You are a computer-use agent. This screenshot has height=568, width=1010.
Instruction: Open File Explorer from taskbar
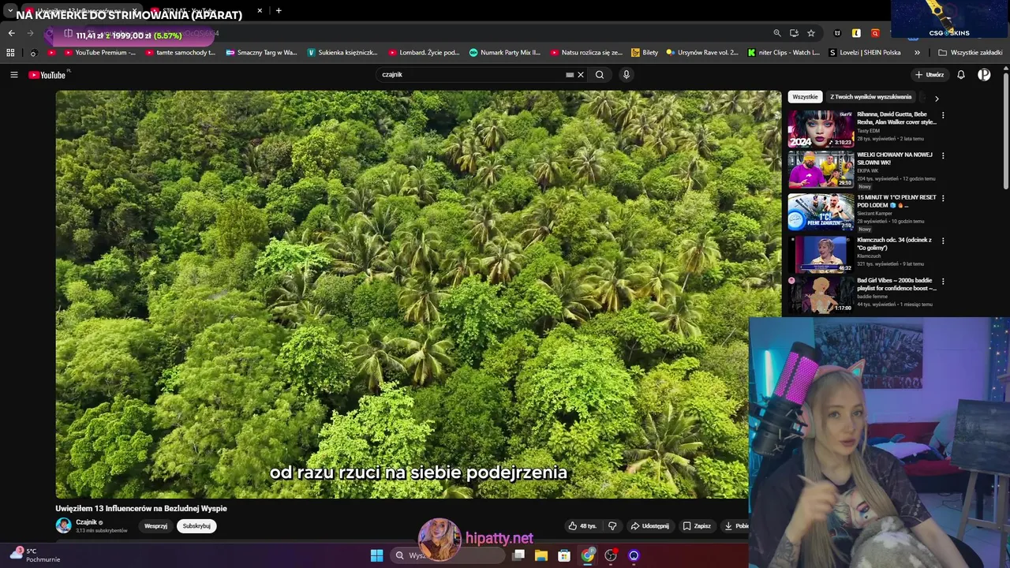(x=541, y=555)
